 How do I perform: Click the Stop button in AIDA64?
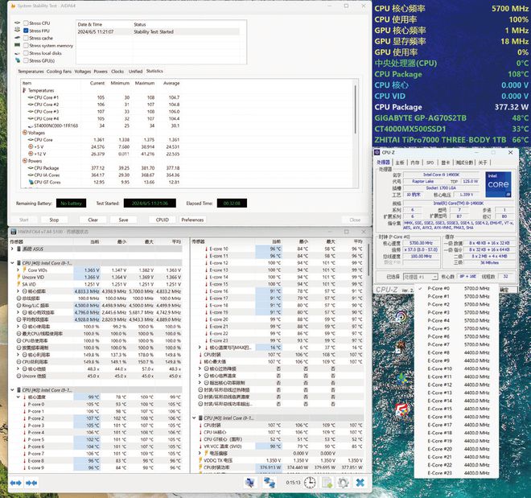click(x=54, y=220)
